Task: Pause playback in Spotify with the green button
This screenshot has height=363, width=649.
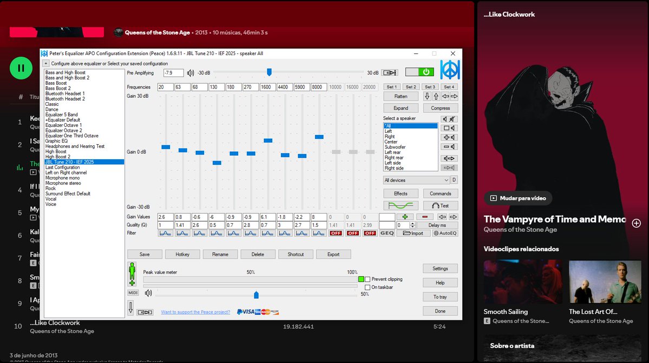Action: point(21,68)
